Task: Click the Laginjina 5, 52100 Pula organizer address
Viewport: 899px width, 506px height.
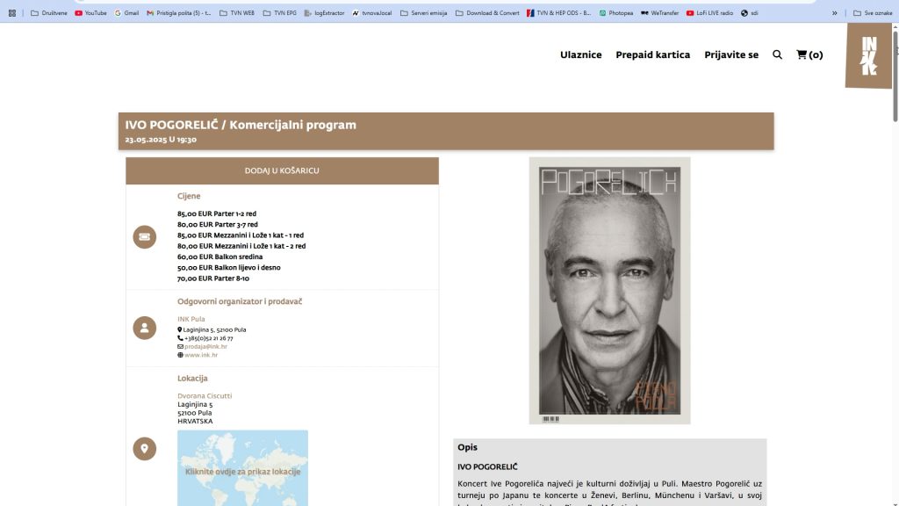Action: [214, 330]
